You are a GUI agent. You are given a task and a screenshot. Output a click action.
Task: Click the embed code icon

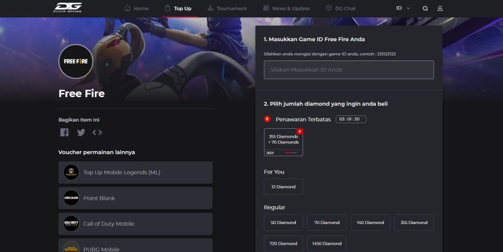point(97,132)
